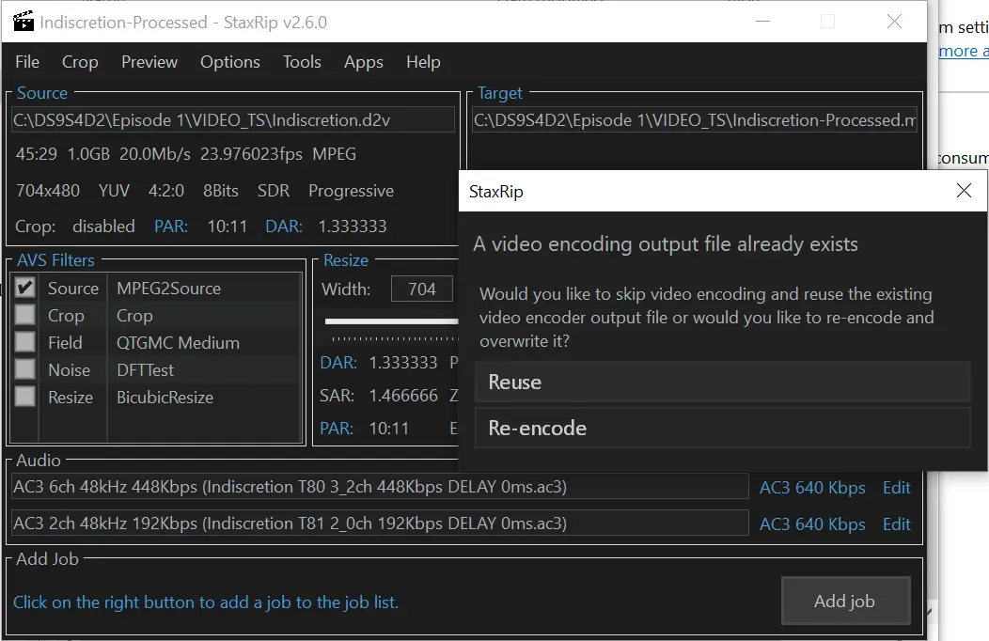The image size is (989, 641).
Task: Click the first audio track 448Kbps field
Action: point(380,487)
